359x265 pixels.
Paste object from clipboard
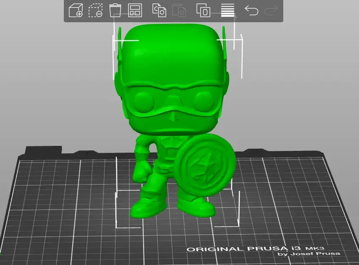tap(179, 11)
